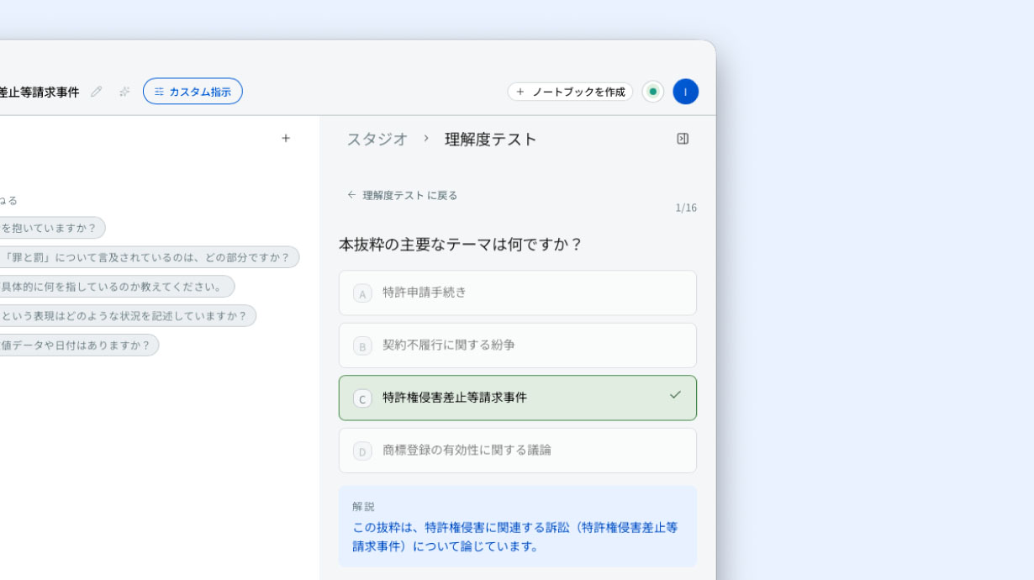Click the plus icon in chat panel

(x=286, y=139)
